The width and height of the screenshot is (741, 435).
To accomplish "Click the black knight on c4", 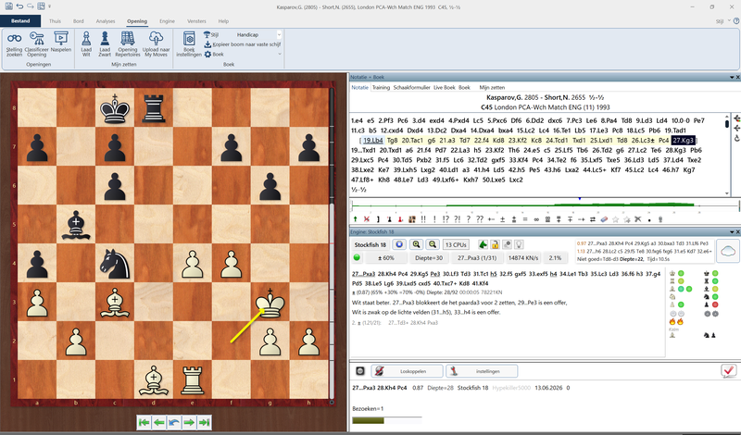I will coord(114,263).
